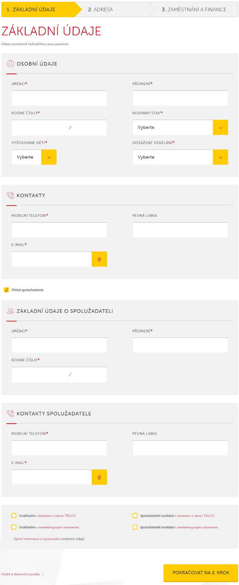The height and width of the screenshot is (585, 239).
Task: Click the two-person icon by spolužadatel heading
Action: 10,311
